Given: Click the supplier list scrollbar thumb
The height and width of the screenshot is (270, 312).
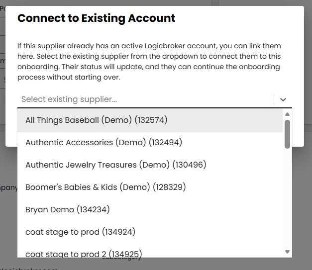Looking at the screenshot, I should (287, 134).
